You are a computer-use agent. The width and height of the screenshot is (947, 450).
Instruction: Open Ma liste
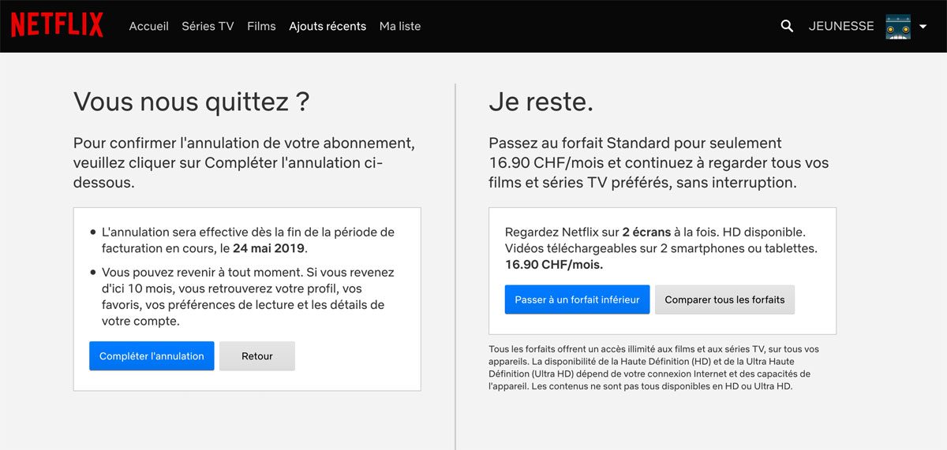click(x=400, y=26)
